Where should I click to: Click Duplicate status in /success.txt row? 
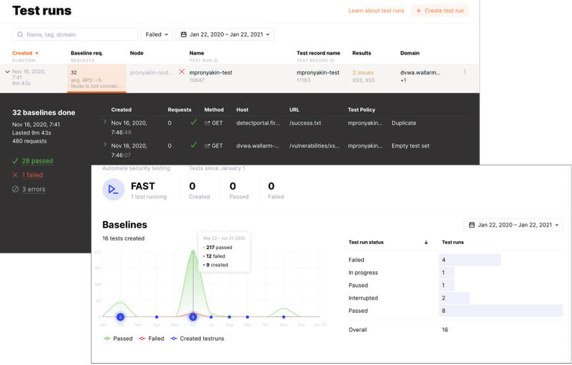tap(404, 123)
